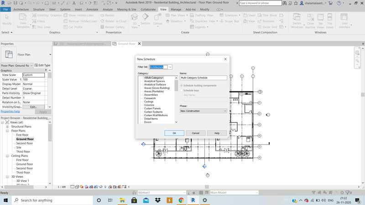The height and width of the screenshot is (205, 365).
Task: Click the Filters tool
Action: point(39,21)
